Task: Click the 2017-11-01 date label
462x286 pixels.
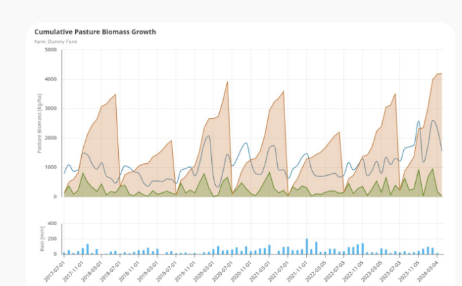Action: click(73, 271)
